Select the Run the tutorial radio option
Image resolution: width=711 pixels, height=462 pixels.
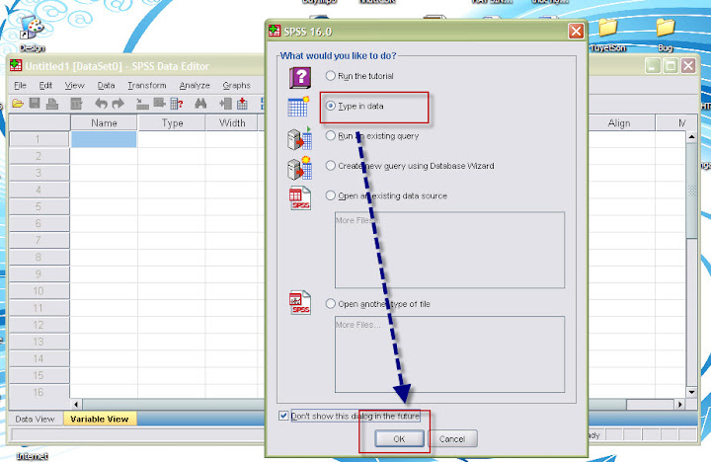tap(331, 76)
